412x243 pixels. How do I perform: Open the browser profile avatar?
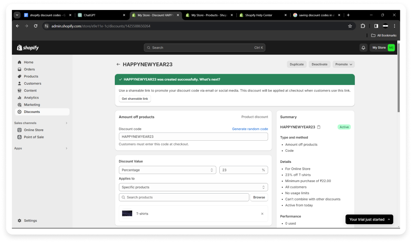pos(385,26)
